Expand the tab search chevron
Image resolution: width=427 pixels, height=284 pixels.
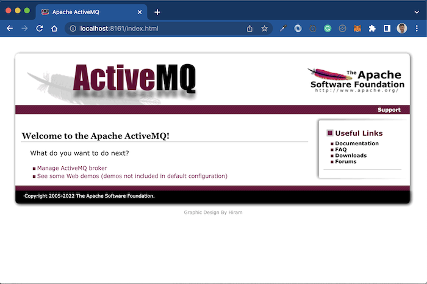click(417, 12)
